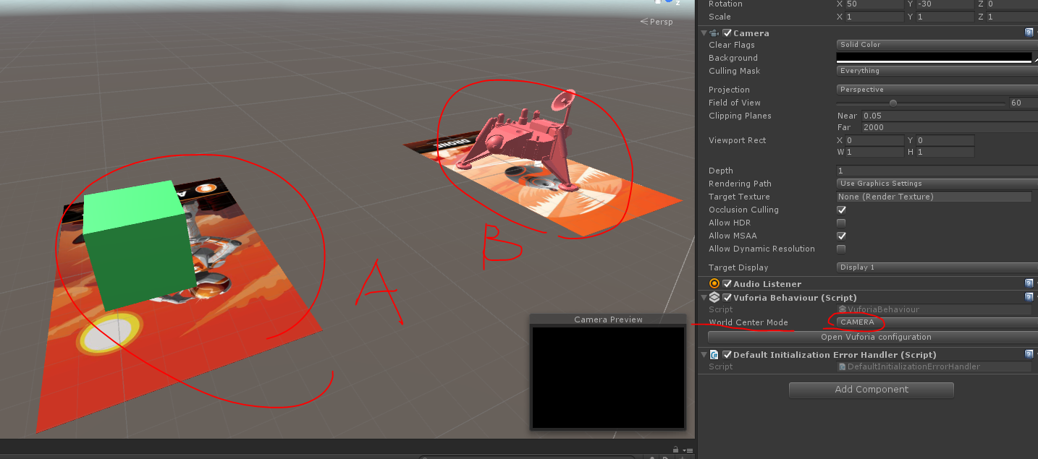Enable Allow Dynamic Resolution

point(841,249)
